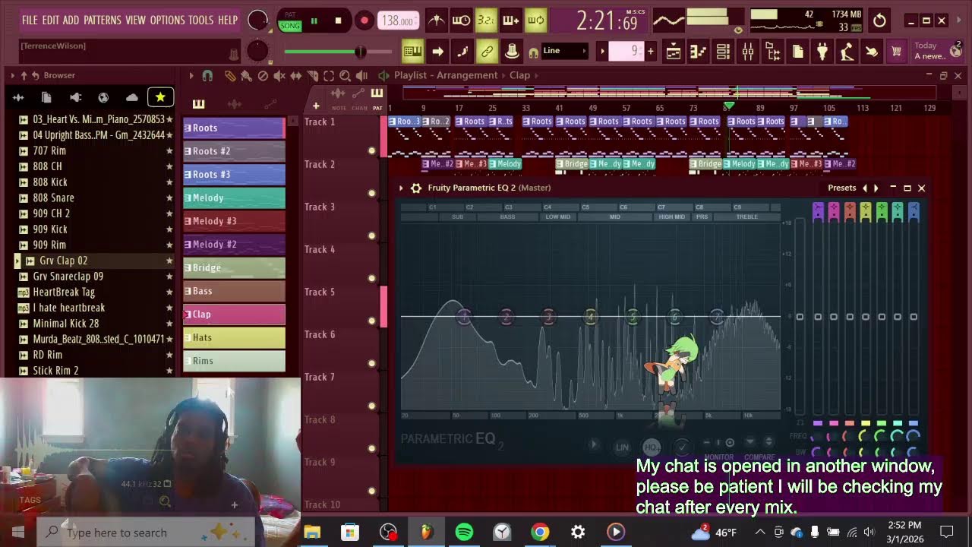Click the record button
The image size is (972, 547).
click(364, 21)
